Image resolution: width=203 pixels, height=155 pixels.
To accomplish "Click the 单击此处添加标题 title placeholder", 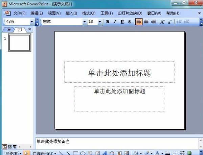I will click(119, 72).
